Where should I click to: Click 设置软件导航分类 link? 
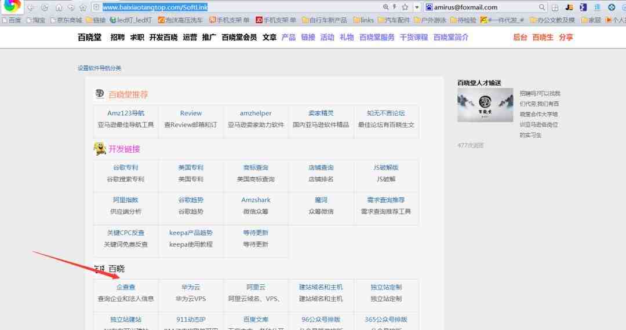coord(100,68)
